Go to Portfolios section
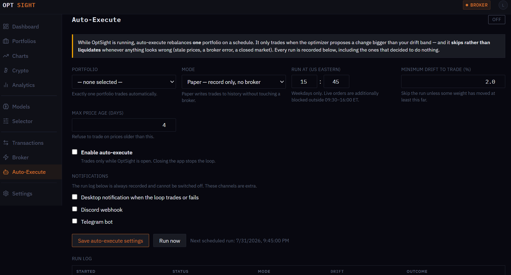Screen dimensions: 511x275 click(x=31, y=41)
